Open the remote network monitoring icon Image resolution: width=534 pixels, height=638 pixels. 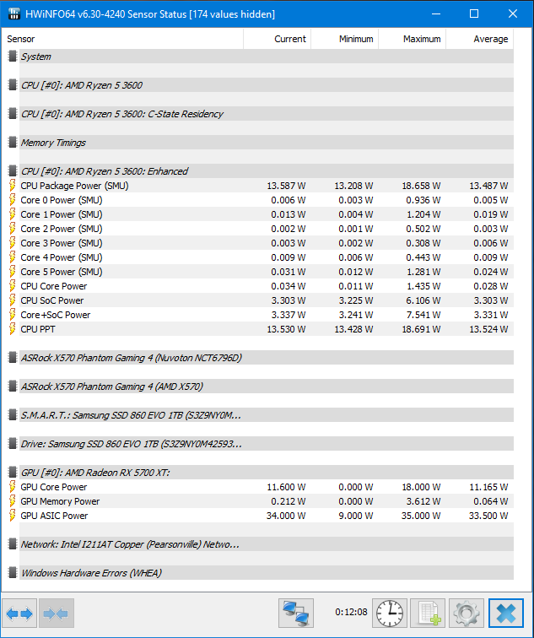click(295, 613)
